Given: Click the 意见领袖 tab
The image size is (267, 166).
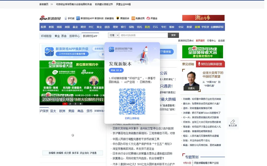Looking at the screenshot, I should click(x=188, y=64).
